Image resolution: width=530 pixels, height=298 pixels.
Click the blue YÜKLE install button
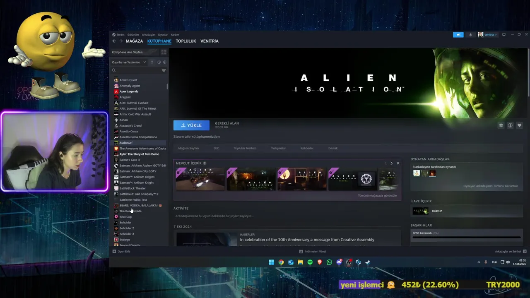[191, 125]
